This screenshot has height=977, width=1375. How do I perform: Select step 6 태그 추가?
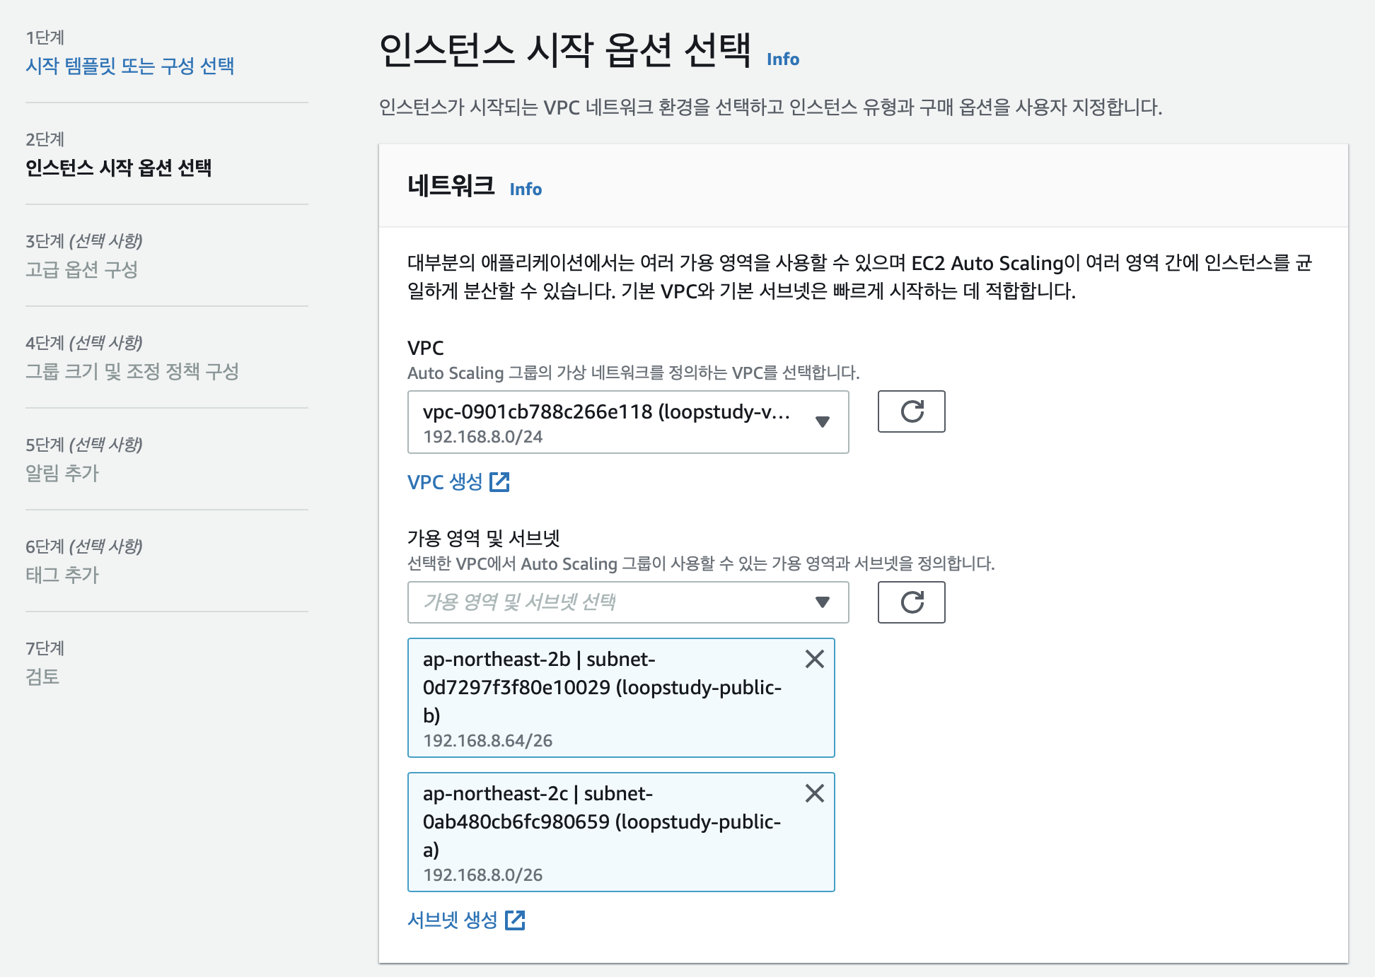[x=62, y=575]
